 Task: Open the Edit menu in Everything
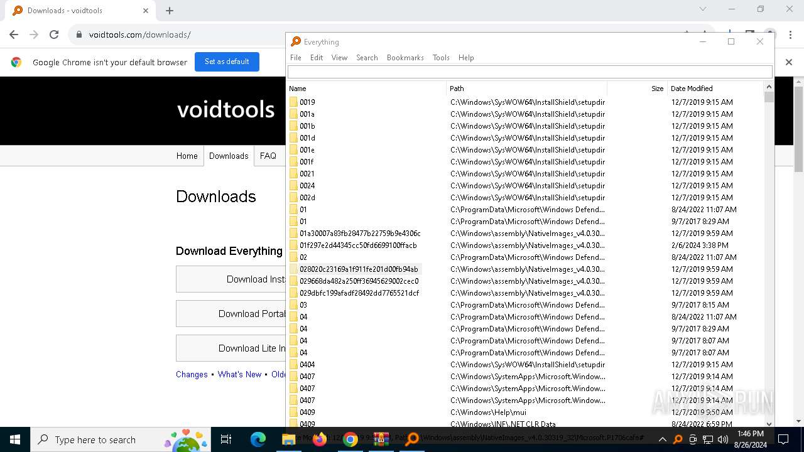tap(317, 58)
